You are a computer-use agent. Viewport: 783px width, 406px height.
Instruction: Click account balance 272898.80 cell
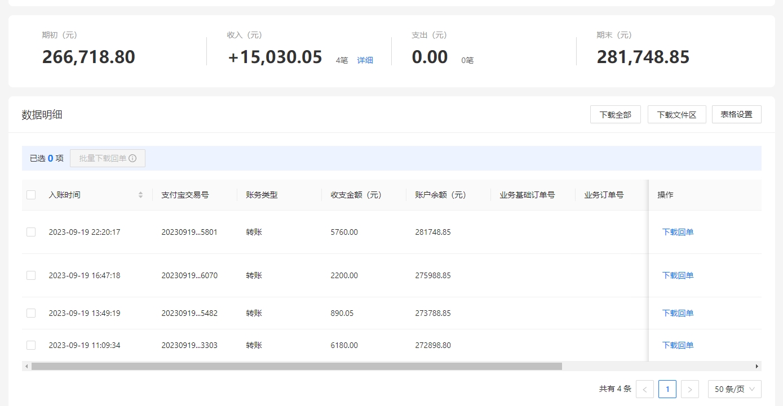(433, 345)
